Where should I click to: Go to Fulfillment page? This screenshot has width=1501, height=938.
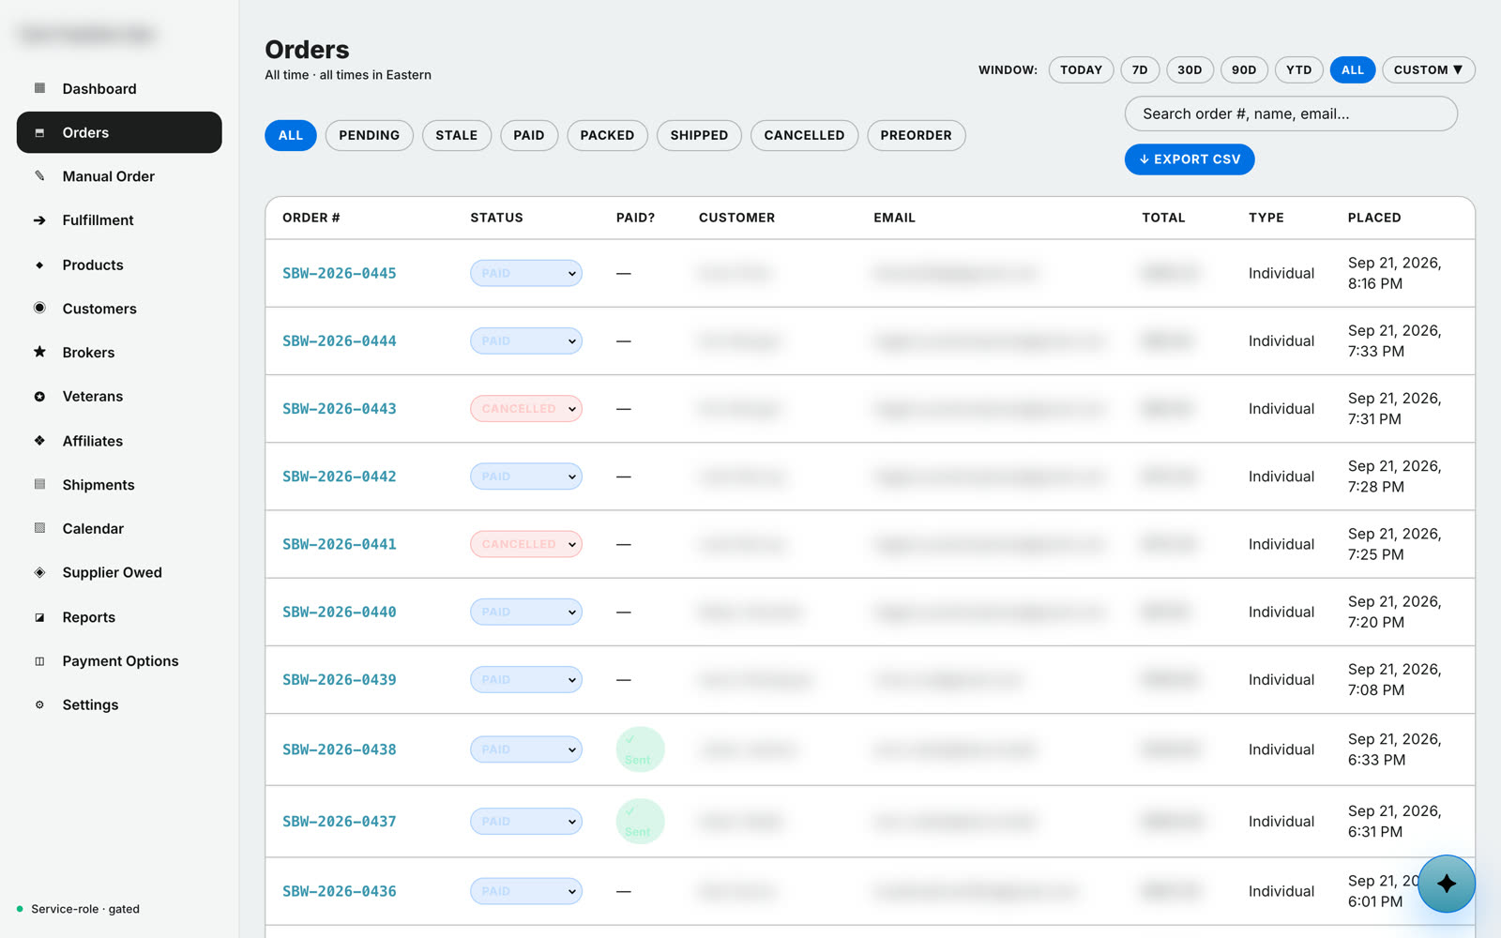coord(119,220)
